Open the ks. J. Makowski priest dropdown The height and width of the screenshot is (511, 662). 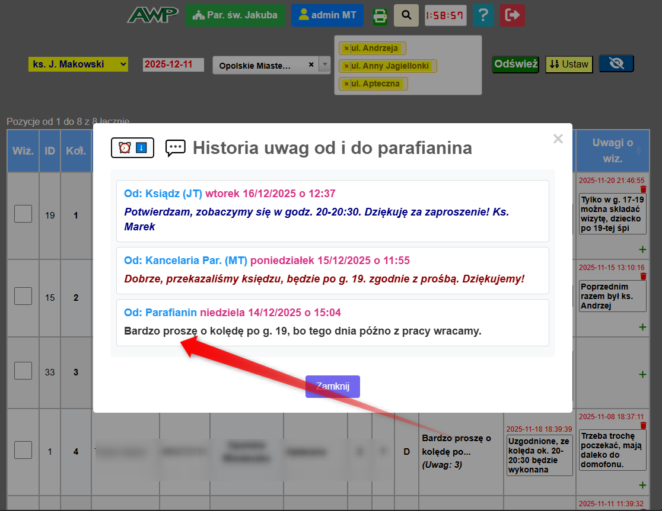[78, 64]
